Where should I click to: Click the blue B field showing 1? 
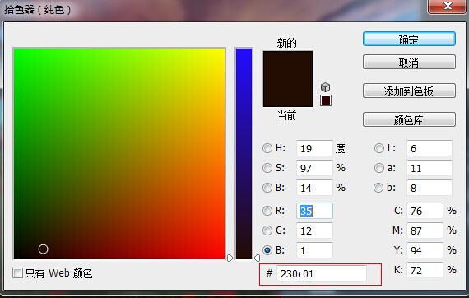click(314, 250)
